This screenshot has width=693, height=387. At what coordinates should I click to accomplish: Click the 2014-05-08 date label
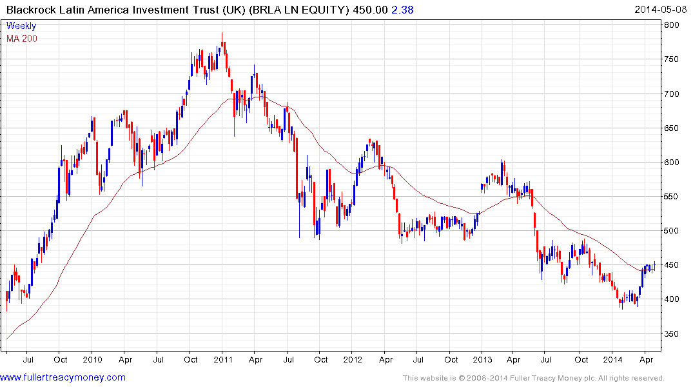(661, 9)
